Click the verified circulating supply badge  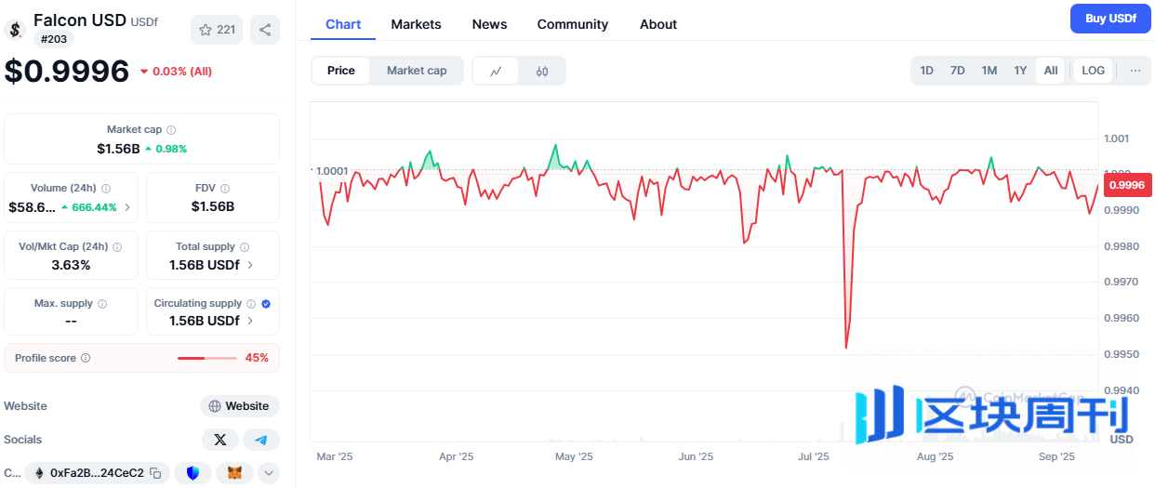coord(266,304)
